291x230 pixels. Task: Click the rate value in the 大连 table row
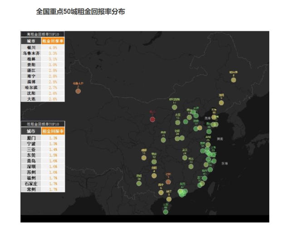53,99
